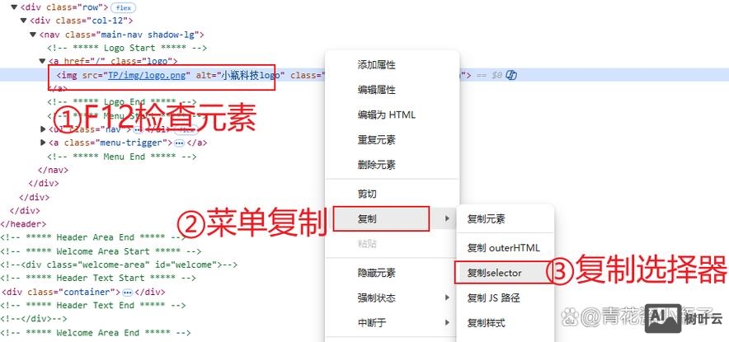Click the Header Area End comment

[x=93, y=237]
